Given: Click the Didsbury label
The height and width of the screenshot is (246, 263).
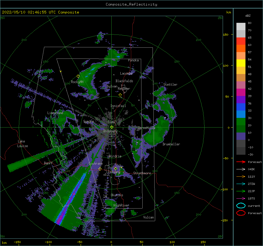Looking at the screenshot, I should point(110,131).
